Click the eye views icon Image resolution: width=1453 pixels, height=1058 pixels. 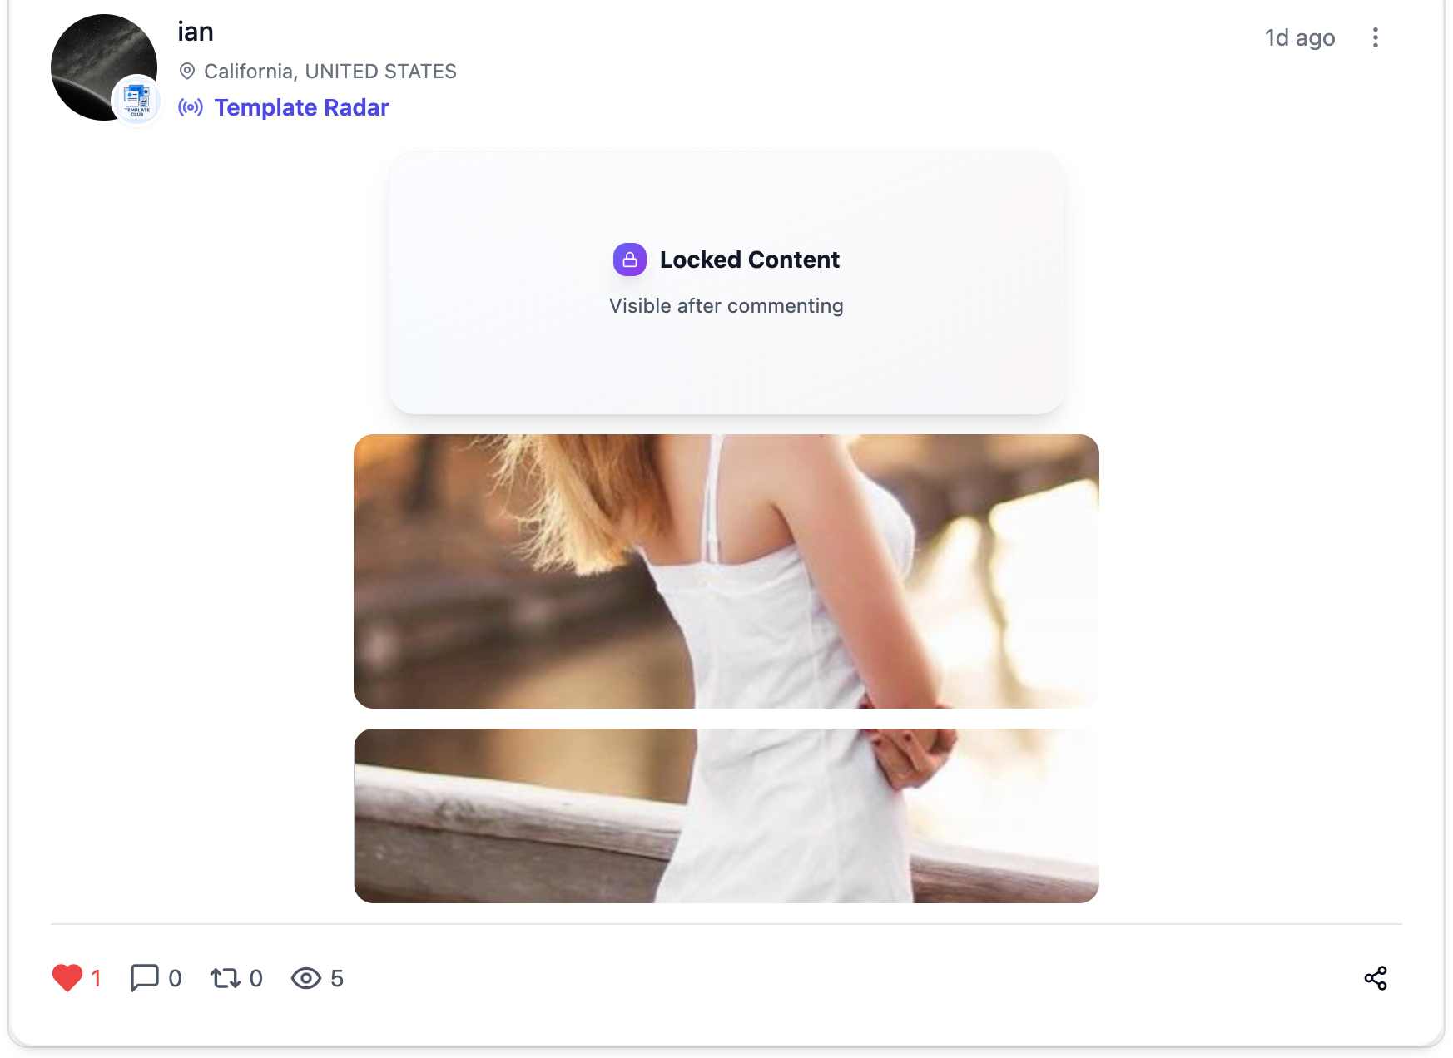[x=306, y=978]
